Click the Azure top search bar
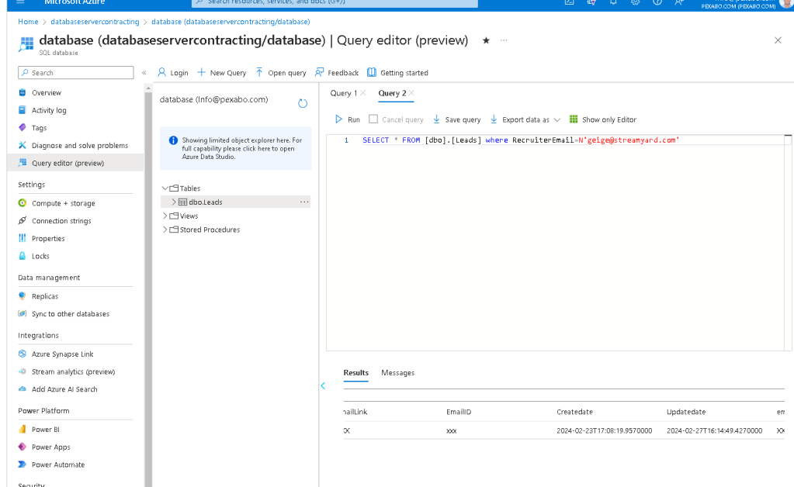Image resolution: width=794 pixels, height=487 pixels. pyautogui.click(x=335, y=2)
